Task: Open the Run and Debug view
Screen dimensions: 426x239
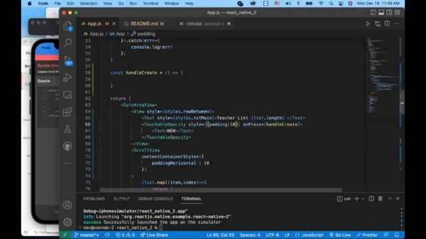Action: tap(68, 78)
